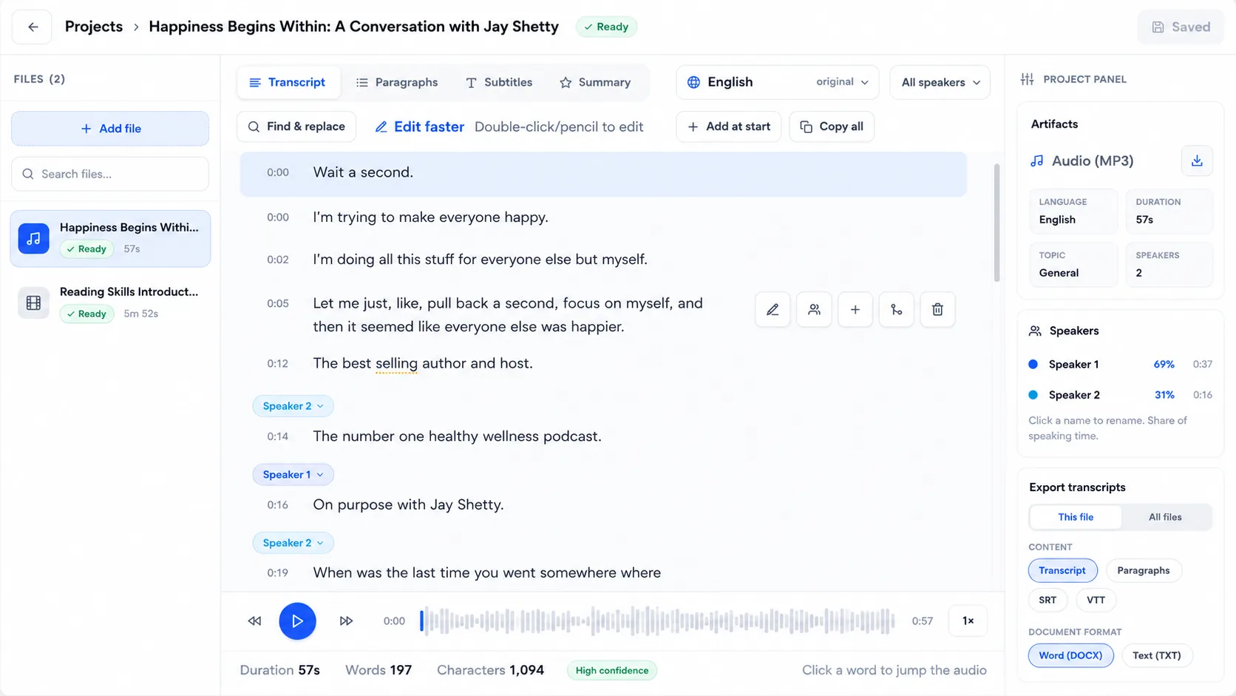Click the 0:02 timestamp
The image size is (1236, 696).
tap(278, 260)
